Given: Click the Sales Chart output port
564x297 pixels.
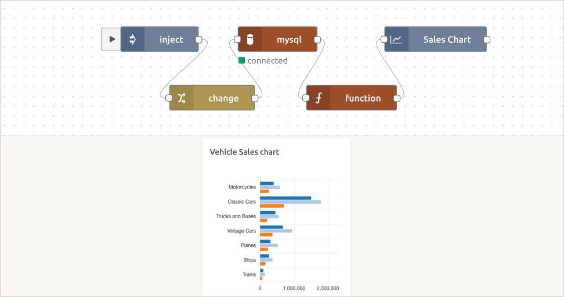Looking at the screenshot, I should pos(487,39).
